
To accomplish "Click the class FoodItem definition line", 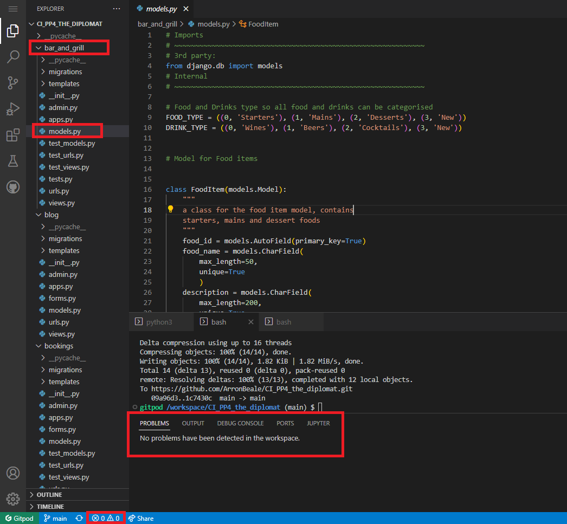I will [226, 189].
